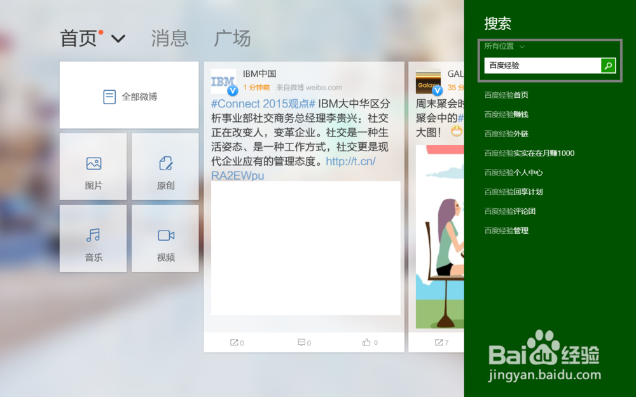Choose the suggestion 百度经验回享计划
Image resolution: width=636 pixels, height=397 pixels.
coord(513,192)
